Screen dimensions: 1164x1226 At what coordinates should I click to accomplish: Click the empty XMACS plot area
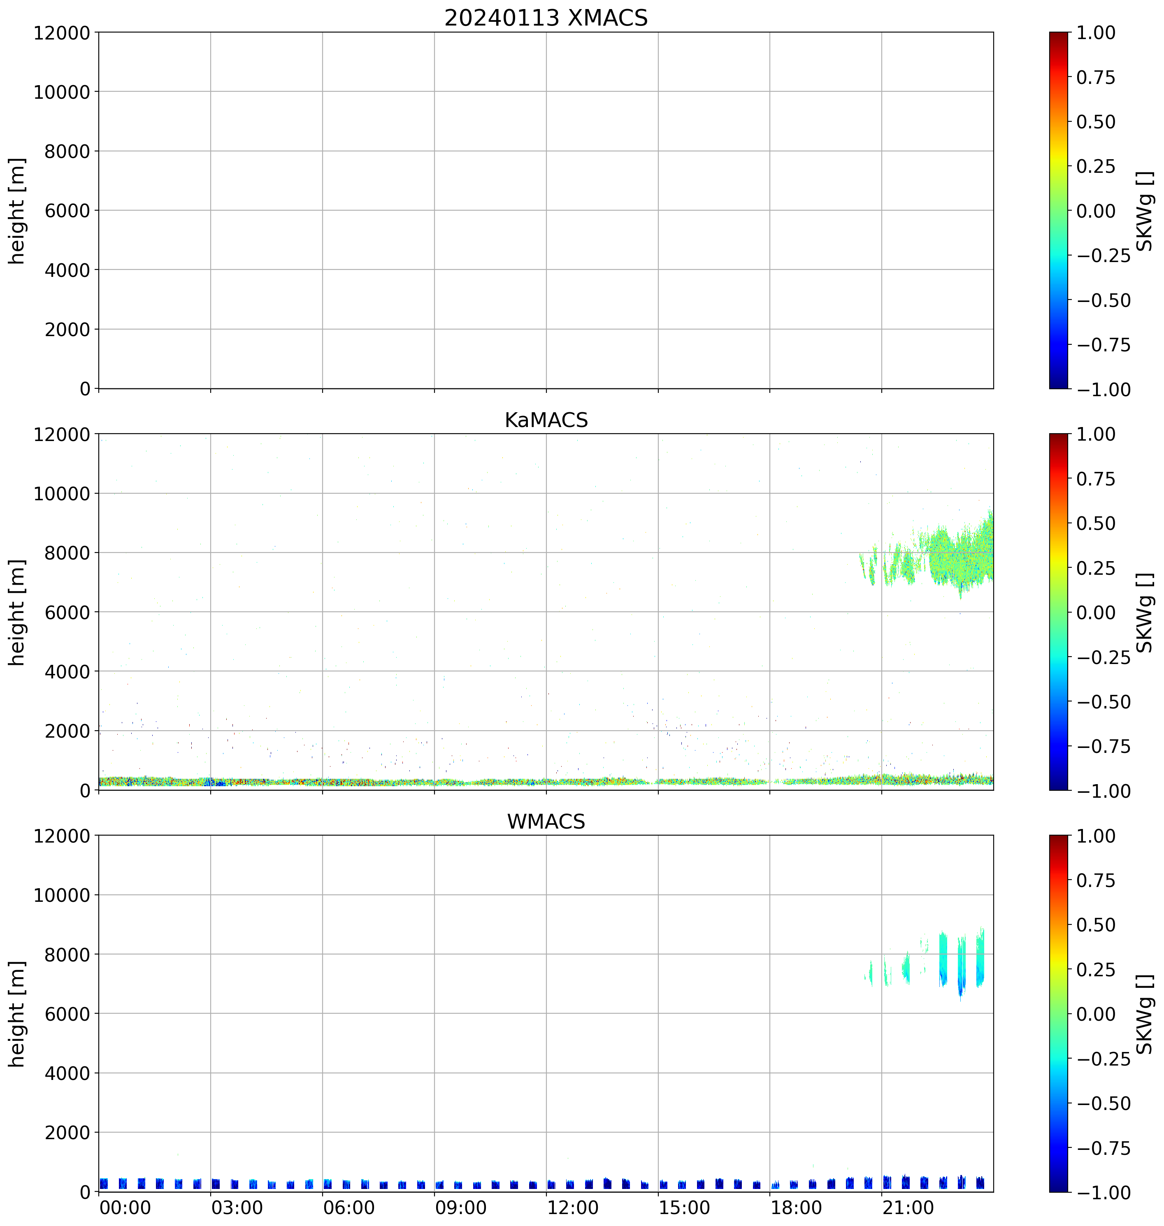click(x=546, y=210)
